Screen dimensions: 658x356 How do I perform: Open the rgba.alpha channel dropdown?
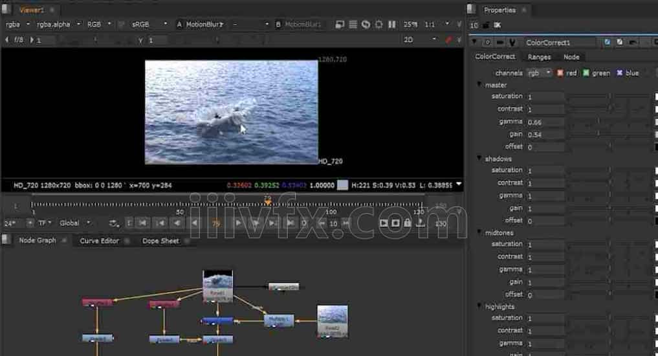pyautogui.click(x=58, y=25)
